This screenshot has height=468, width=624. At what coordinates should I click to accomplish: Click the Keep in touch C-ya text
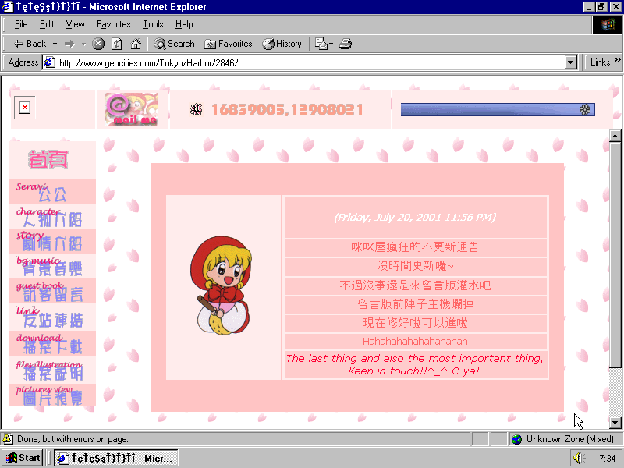tap(413, 371)
